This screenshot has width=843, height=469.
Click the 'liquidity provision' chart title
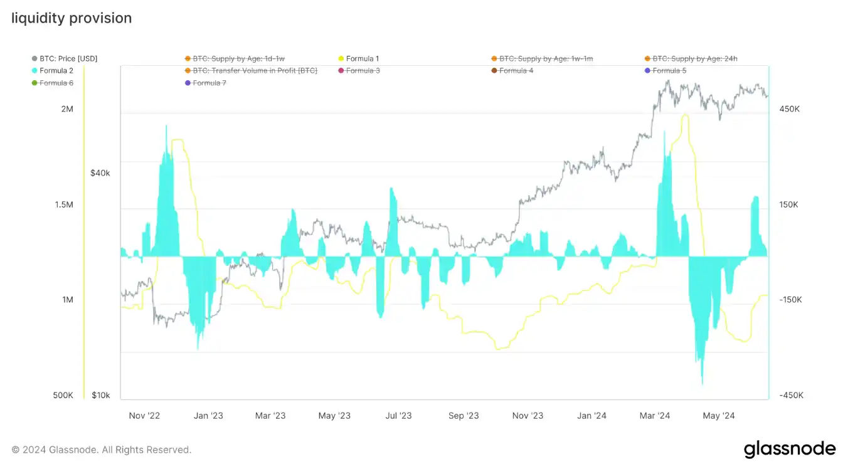[x=72, y=18]
